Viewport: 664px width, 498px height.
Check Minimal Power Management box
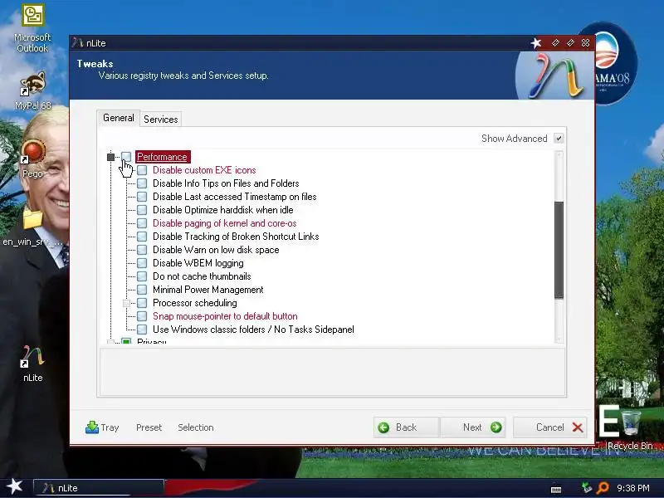tap(142, 290)
